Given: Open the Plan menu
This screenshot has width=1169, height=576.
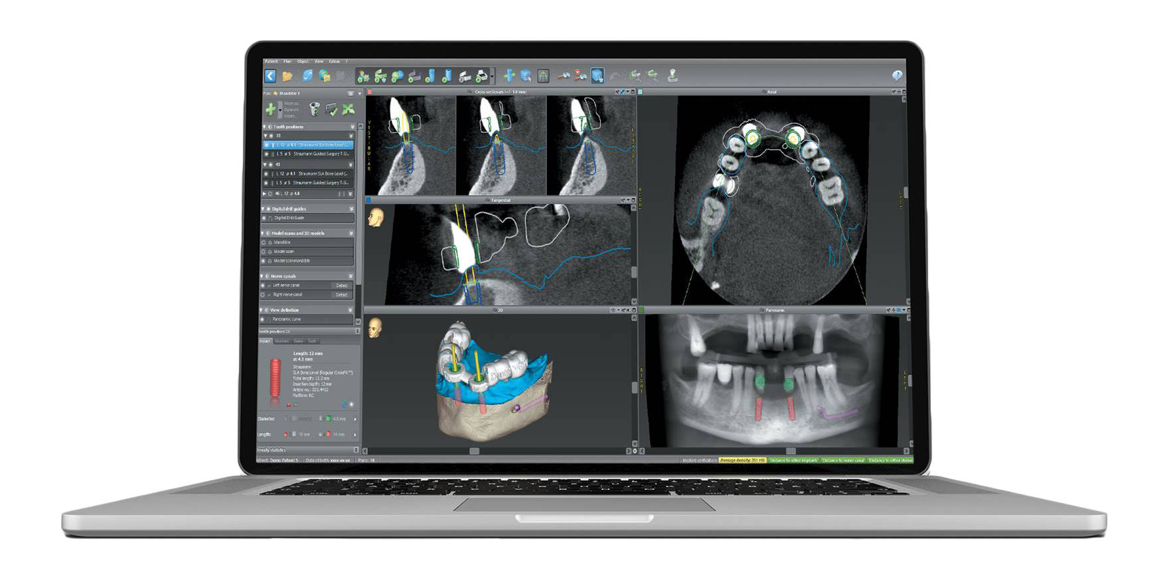Looking at the screenshot, I should [287, 61].
